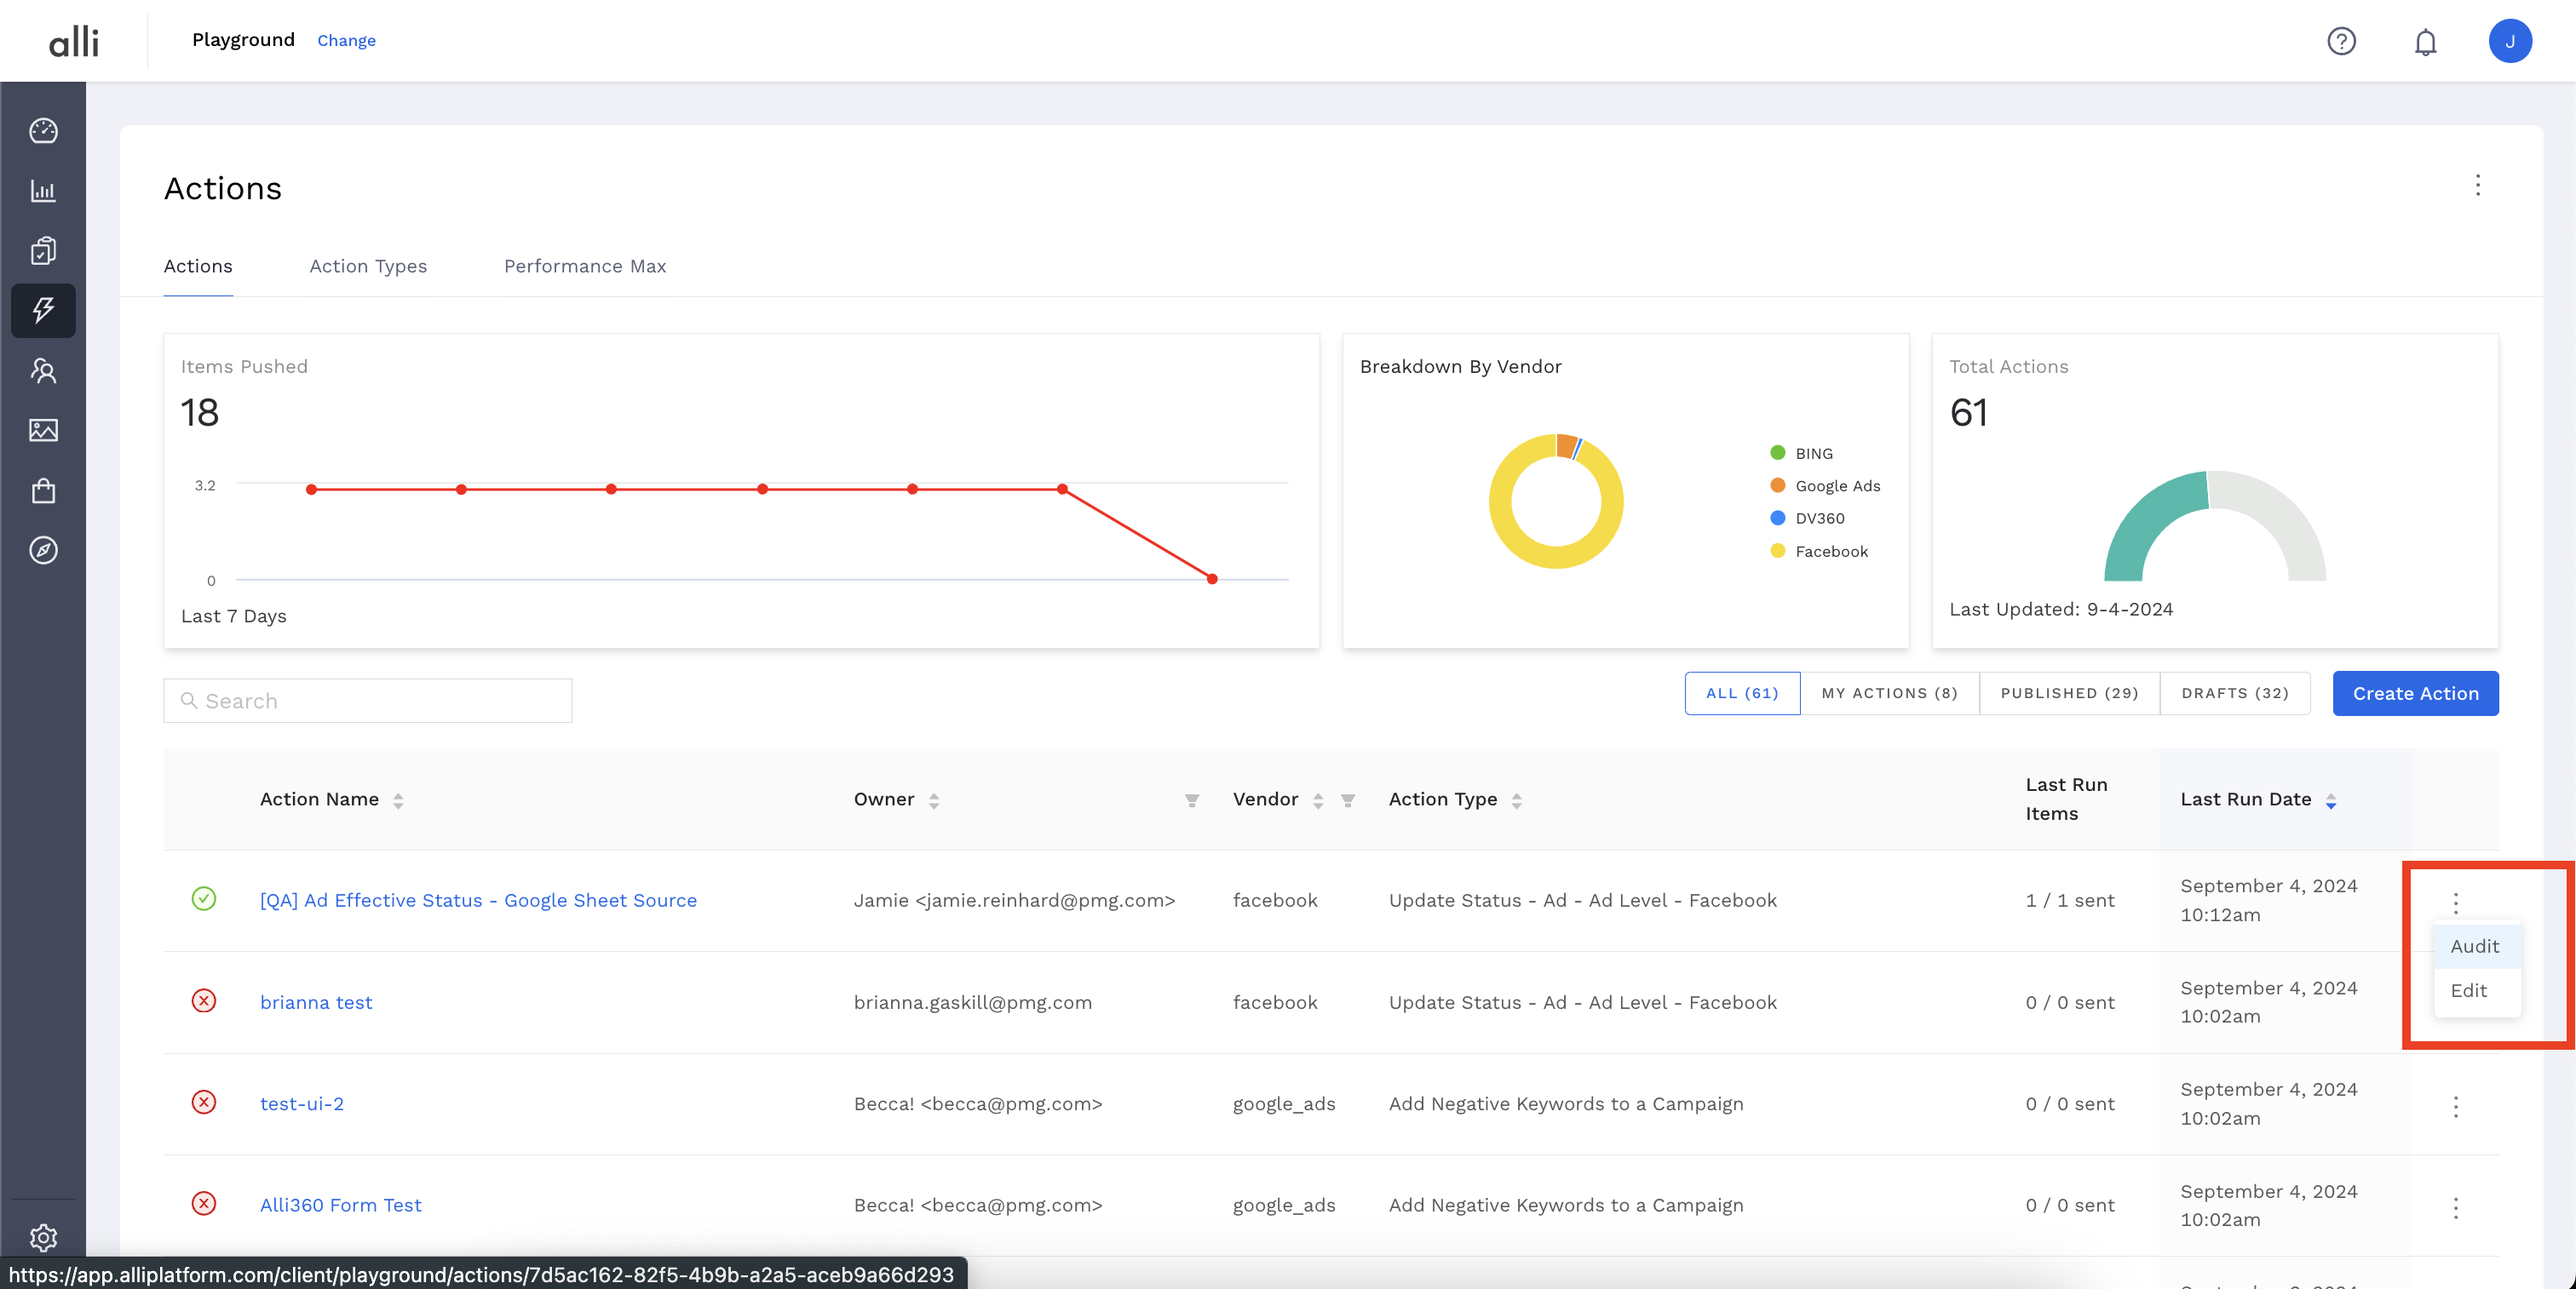Switch to the Action Types tab
This screenshot has width=2576, height=1289.
[368, 266]
